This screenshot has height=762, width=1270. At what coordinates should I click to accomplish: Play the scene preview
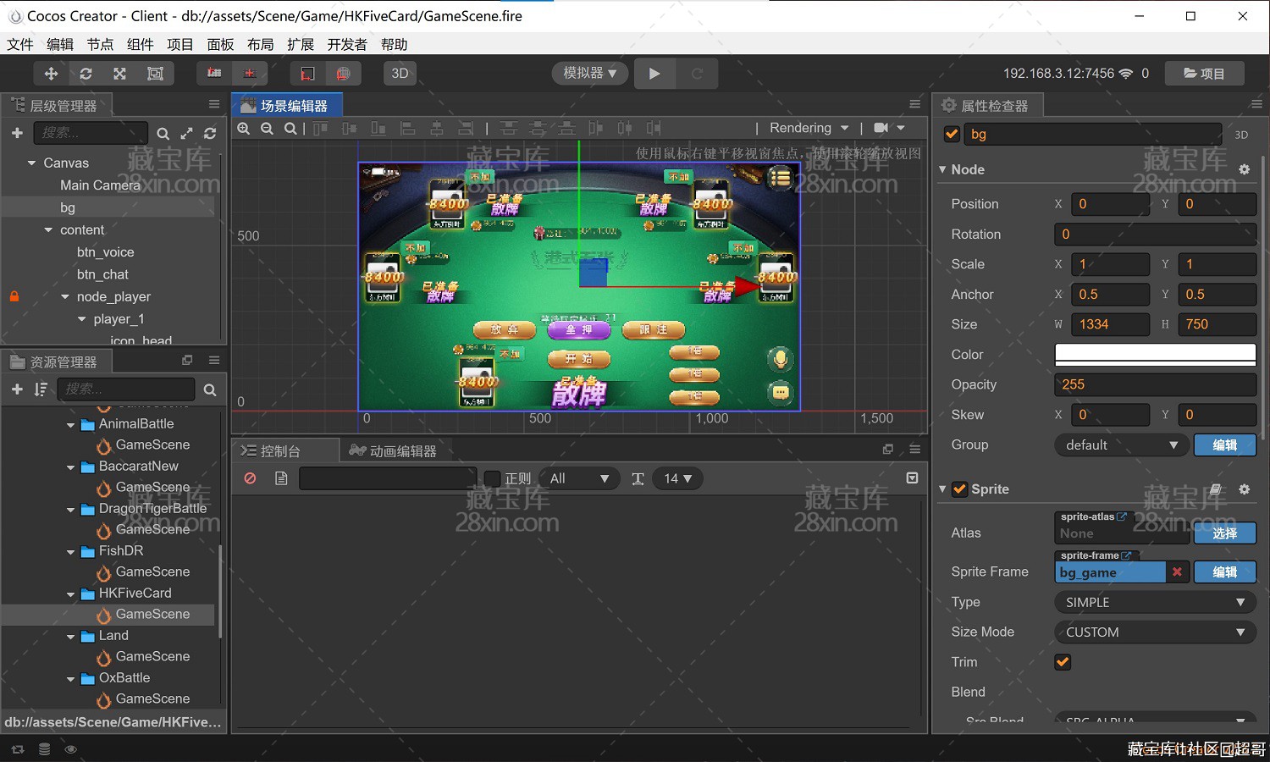[x=654, y=74]
